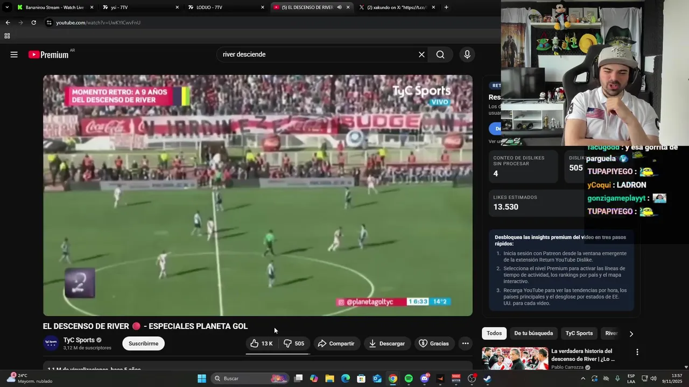Image resolution: width=689 pixels, height=387 pixels.
Task: Open the Chrome apps grid shortcut
Action: tap(7, 36)
